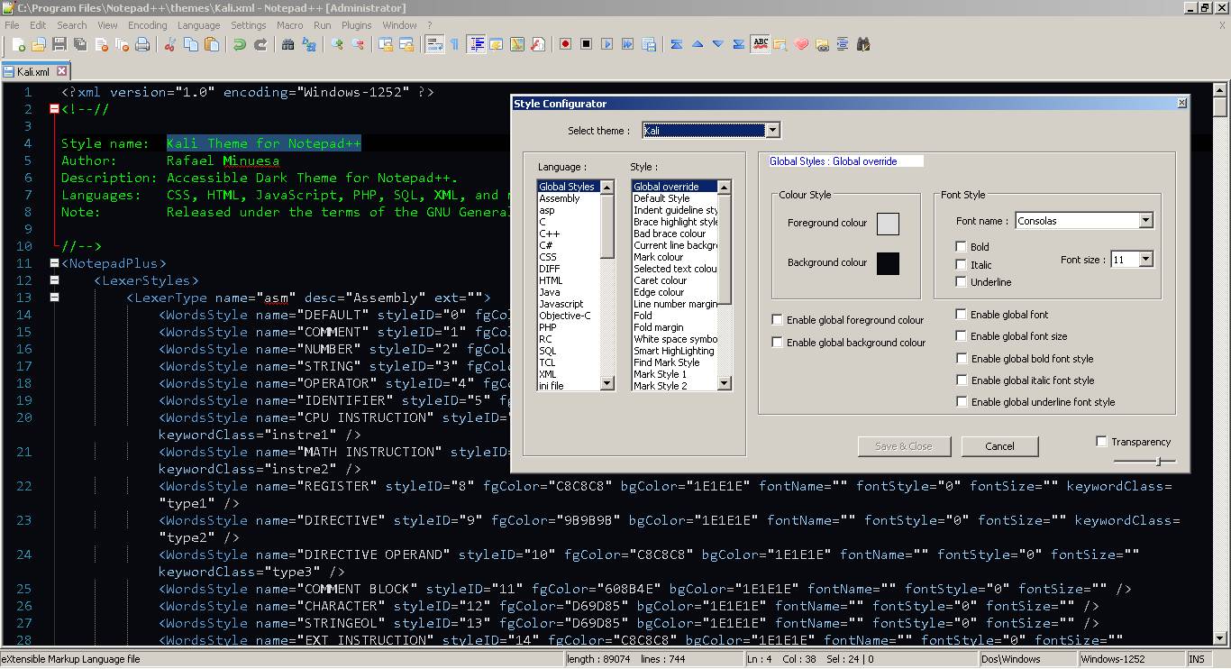Open the Select theme dropdown
Viewport: 1231px width, 669px height.
pos(772,131)
